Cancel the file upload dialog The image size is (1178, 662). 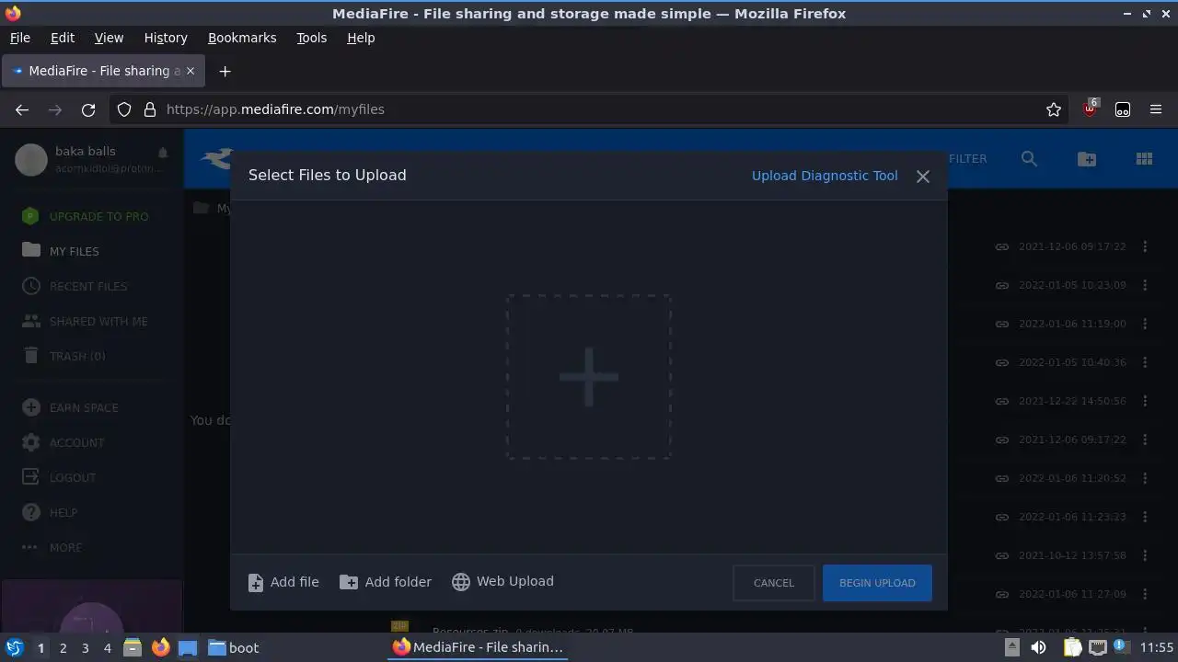click(x=773, y=583)
